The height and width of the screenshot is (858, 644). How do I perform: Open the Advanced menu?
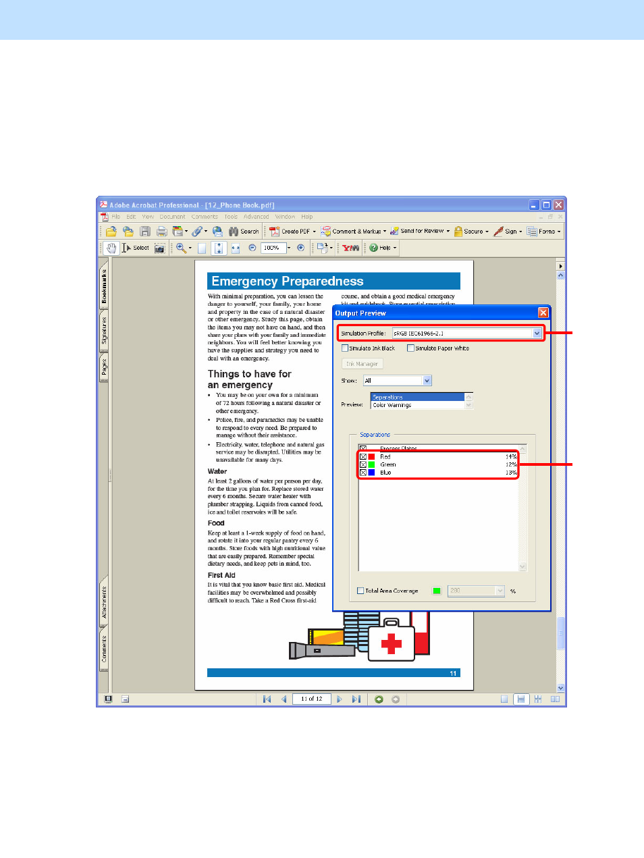pyautogui.click(x=256, y=217)
